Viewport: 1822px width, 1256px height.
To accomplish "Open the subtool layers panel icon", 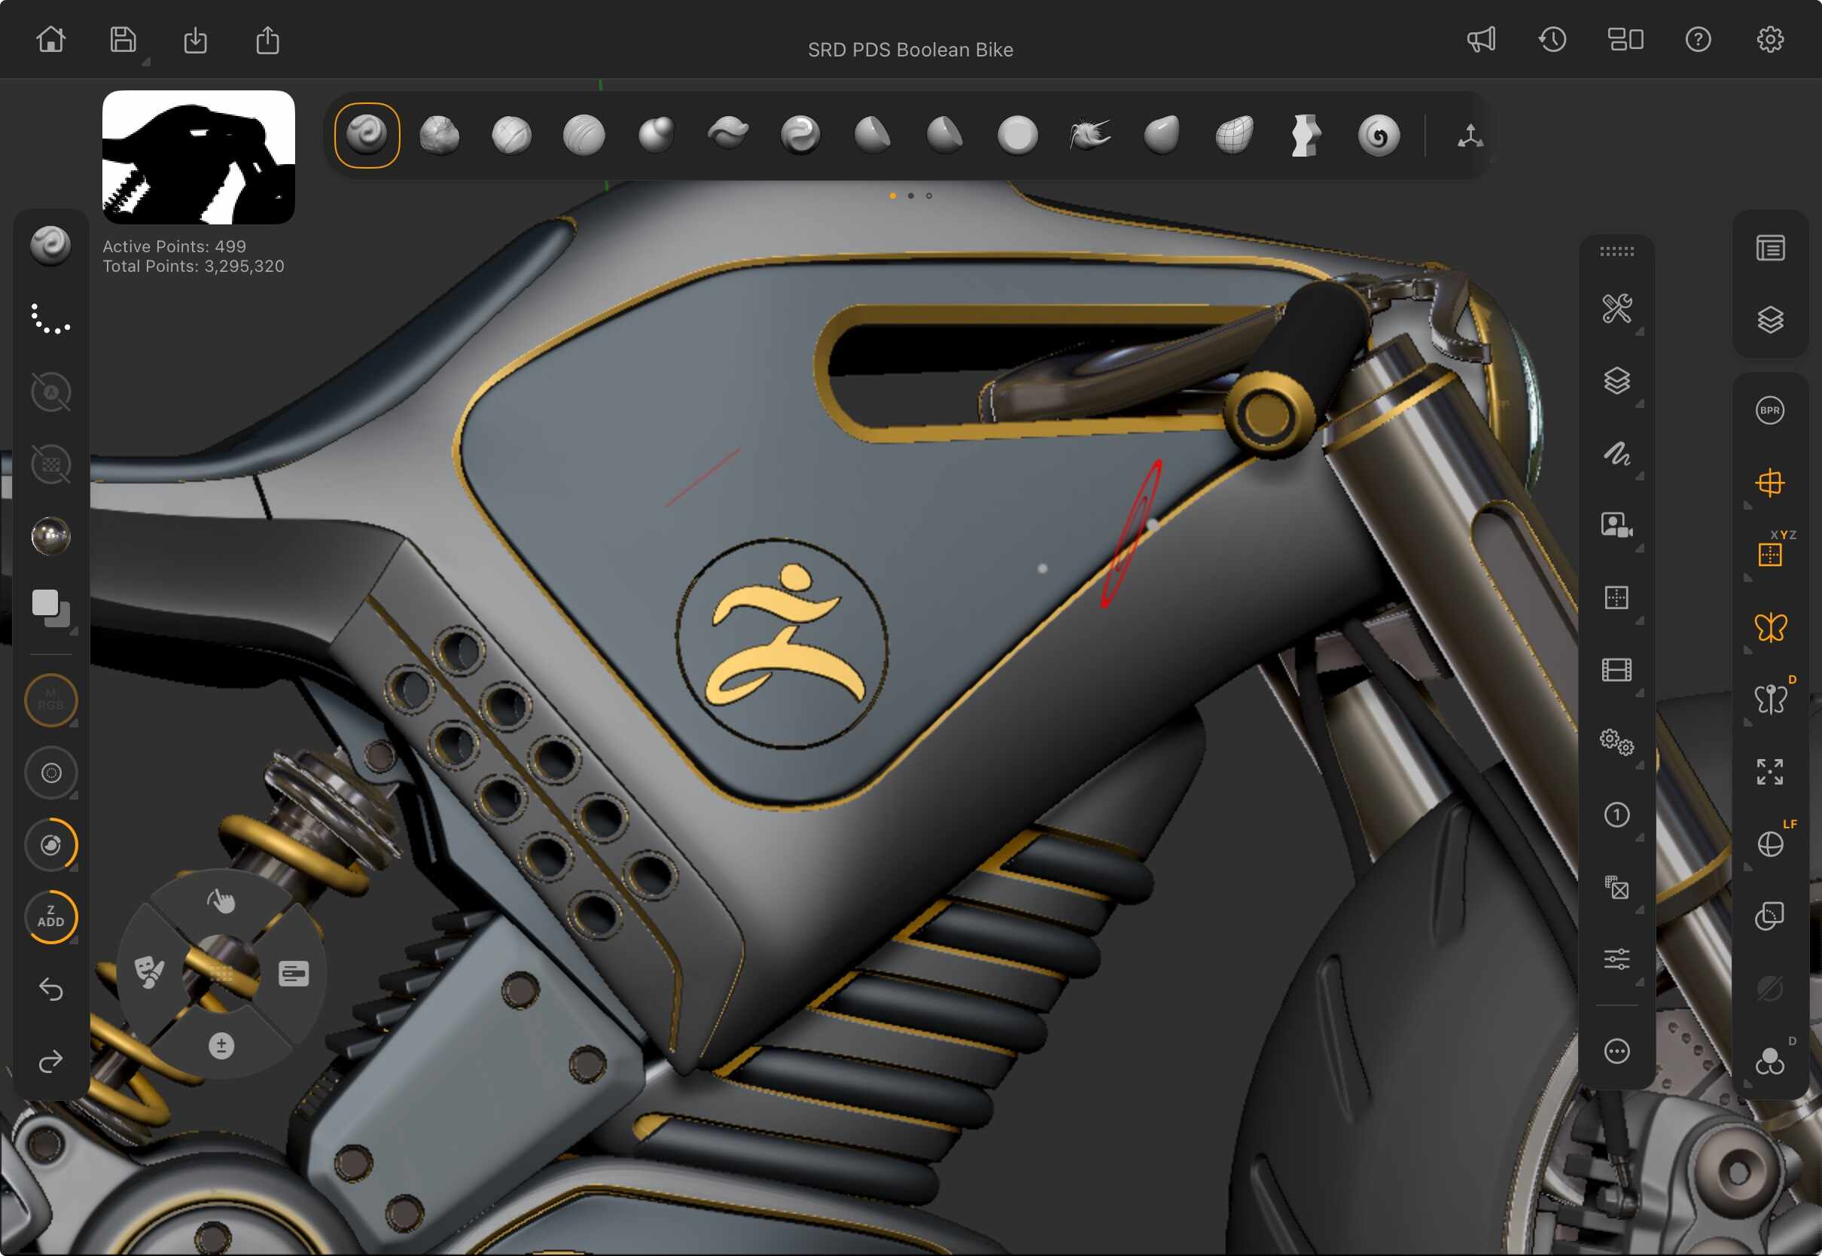I will [1769, 320].
